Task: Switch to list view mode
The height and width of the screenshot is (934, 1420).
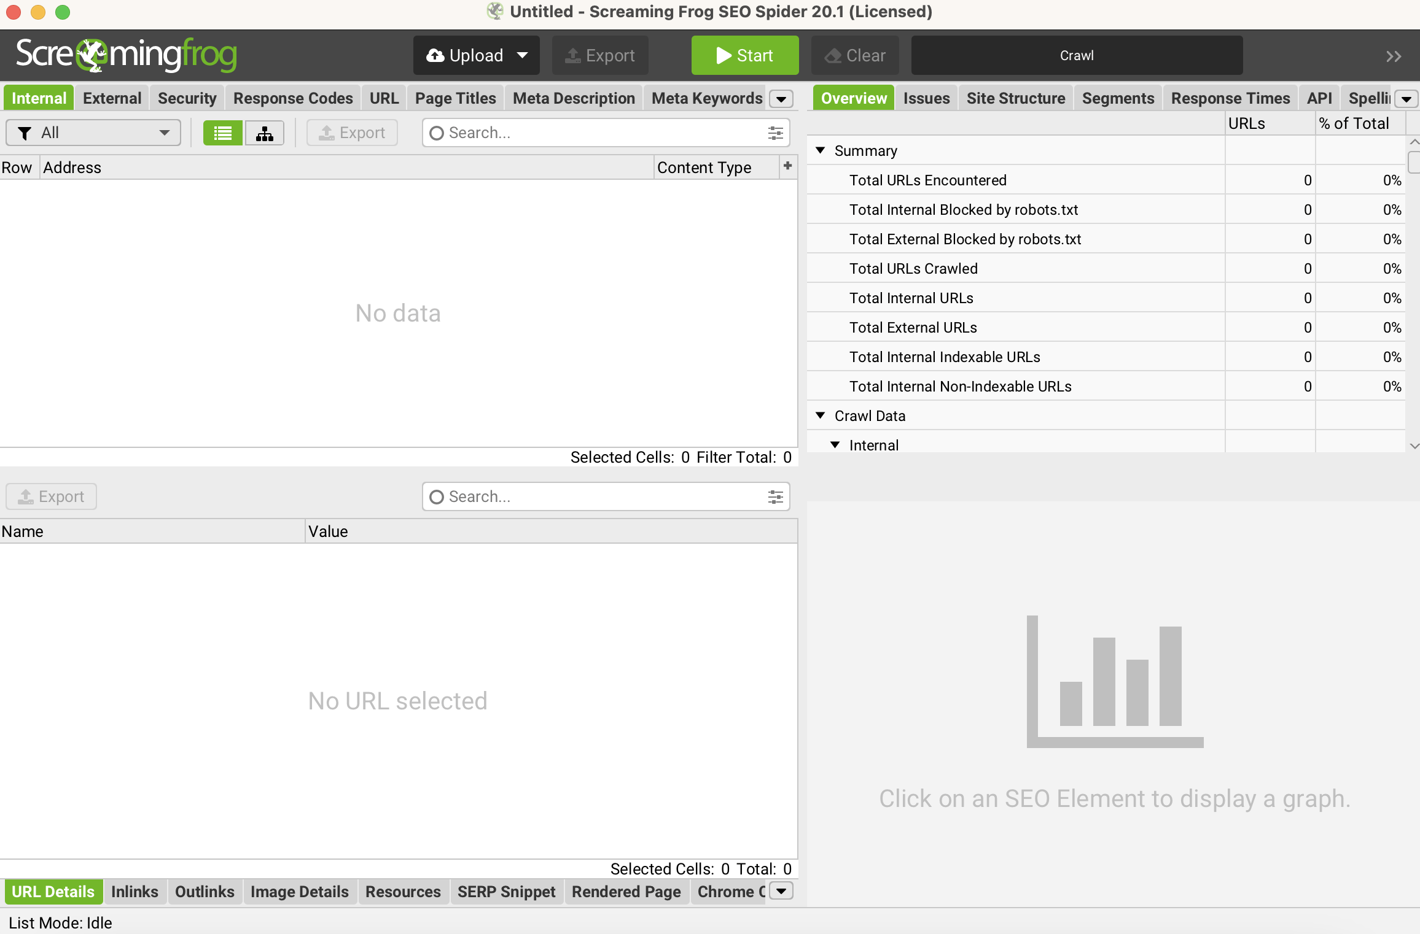Action: [222, 133]
